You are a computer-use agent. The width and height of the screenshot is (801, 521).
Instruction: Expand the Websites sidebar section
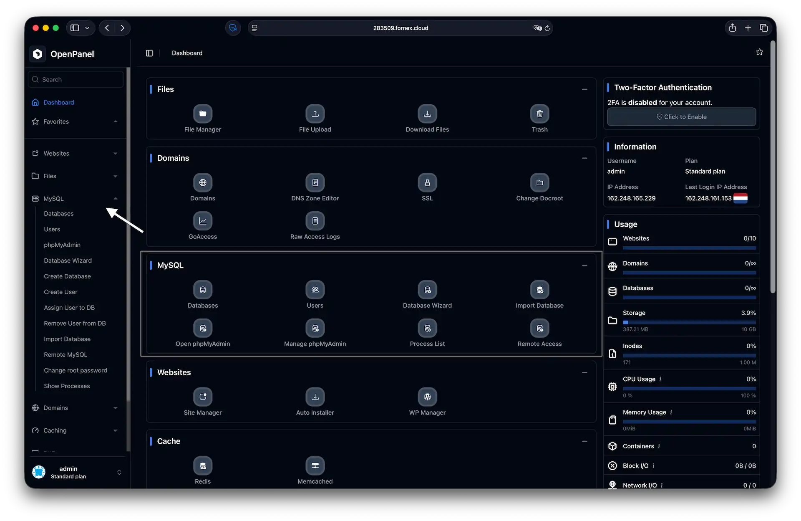click(x=115, y=153)
